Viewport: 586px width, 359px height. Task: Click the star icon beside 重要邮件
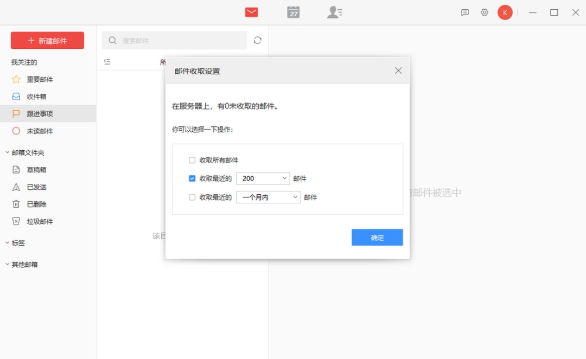point(16,79)
